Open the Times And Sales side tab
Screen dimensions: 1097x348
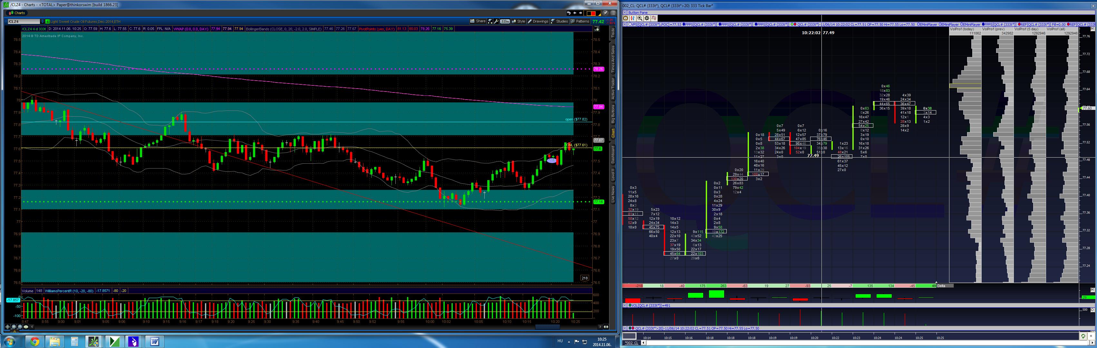(613, 58)
